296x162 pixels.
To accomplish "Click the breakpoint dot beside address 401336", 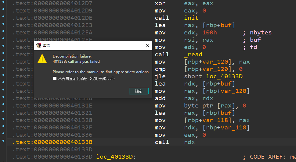I will pyautogui.click(x=3, y=134).
